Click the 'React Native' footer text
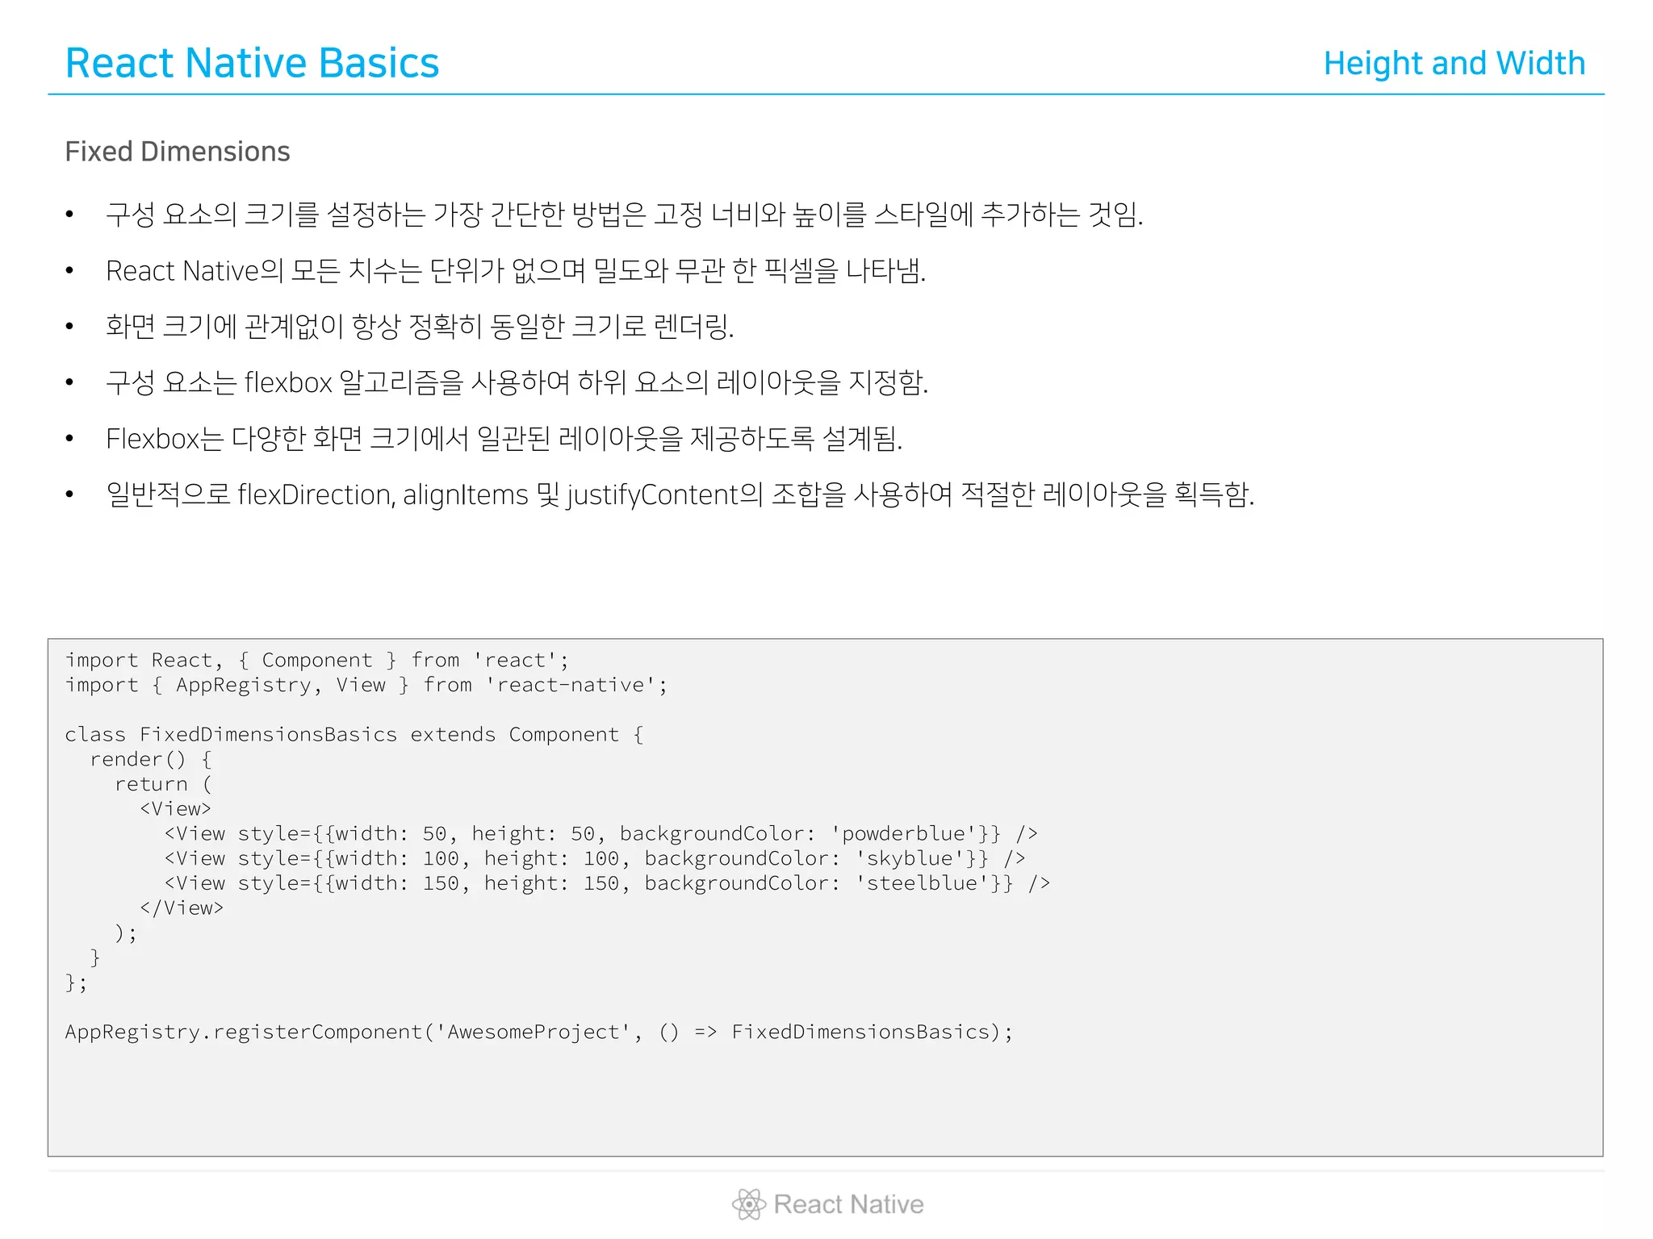Viewport: 1653px width, 1239px height. point(848,1204)
